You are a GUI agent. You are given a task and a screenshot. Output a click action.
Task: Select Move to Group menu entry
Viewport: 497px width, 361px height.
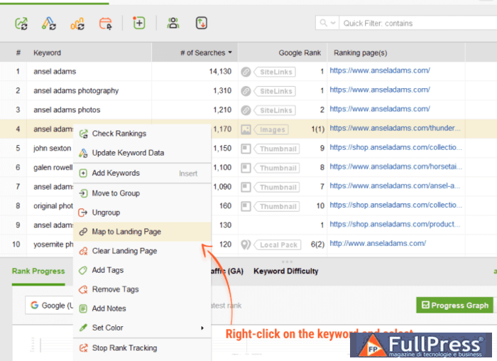[x=142, y=193]
